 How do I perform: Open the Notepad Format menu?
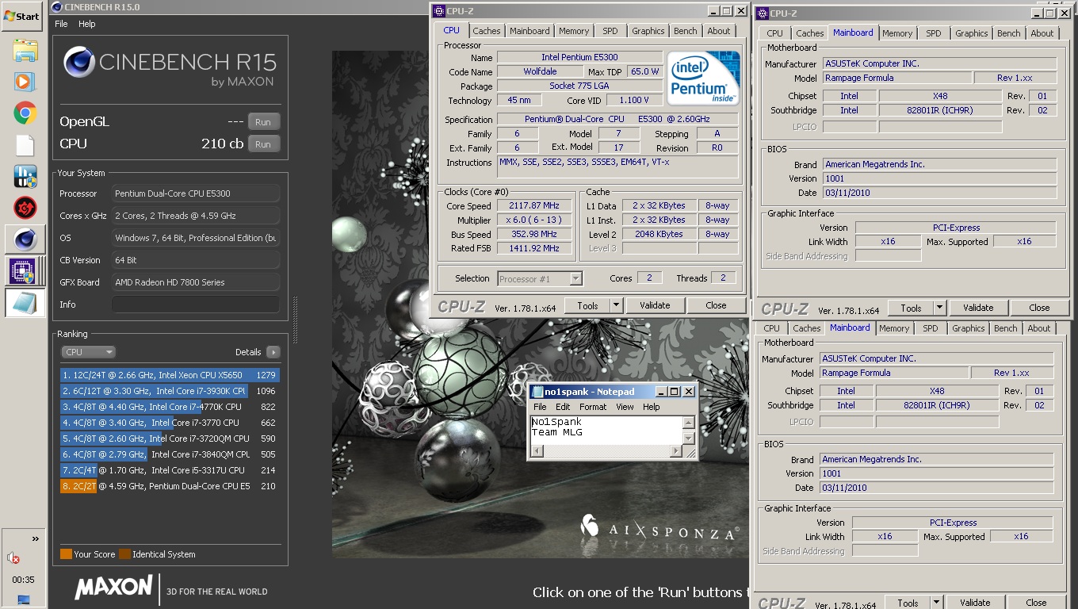point(592,407)
